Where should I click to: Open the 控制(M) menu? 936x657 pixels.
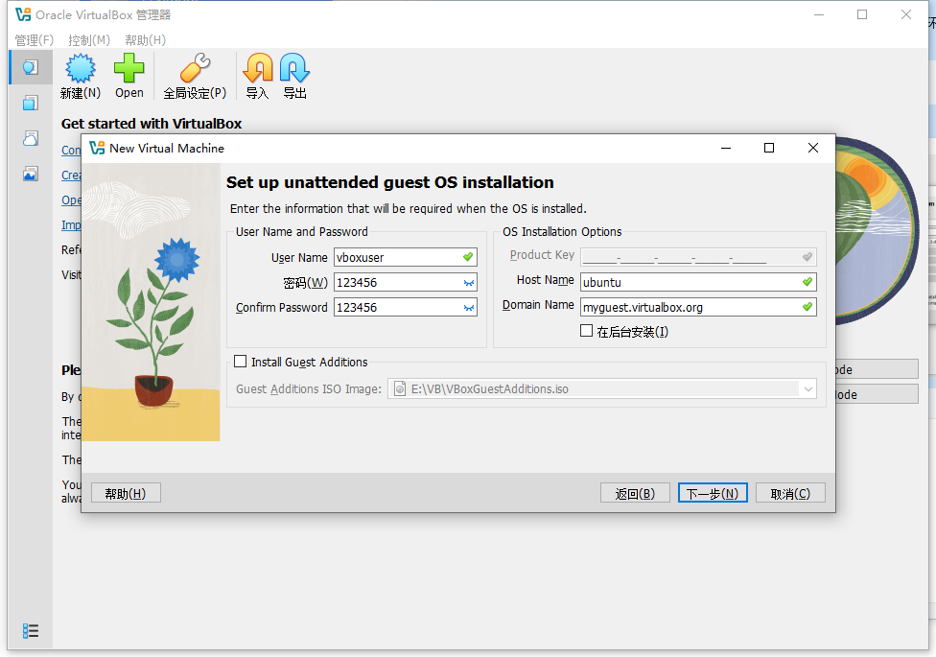coord(89,40)
